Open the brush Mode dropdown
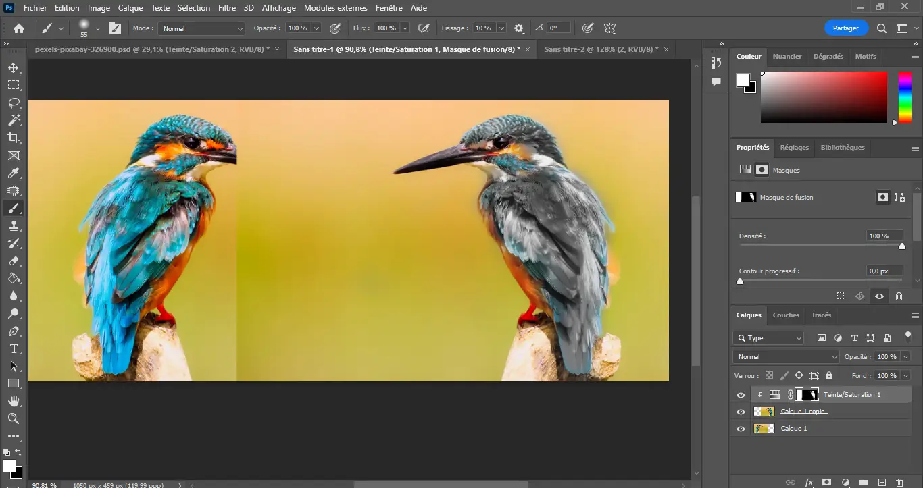The width and height of the screenshot is (923, 488). 201,28
